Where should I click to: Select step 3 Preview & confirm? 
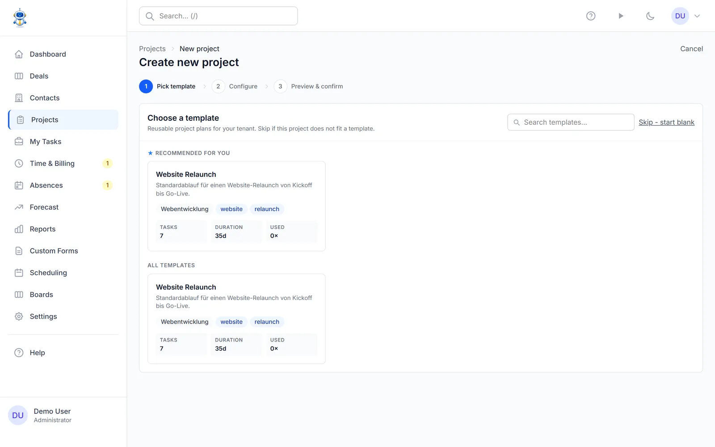(308, 86)
